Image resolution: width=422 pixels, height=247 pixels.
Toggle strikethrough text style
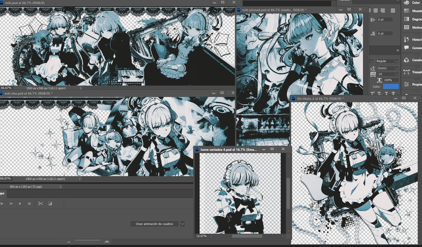tap(393, 93)
